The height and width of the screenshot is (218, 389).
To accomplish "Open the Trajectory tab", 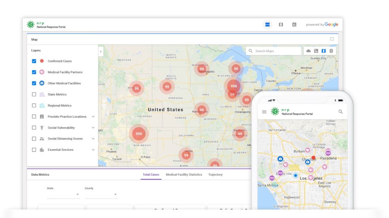I will [x=215, y=174].
